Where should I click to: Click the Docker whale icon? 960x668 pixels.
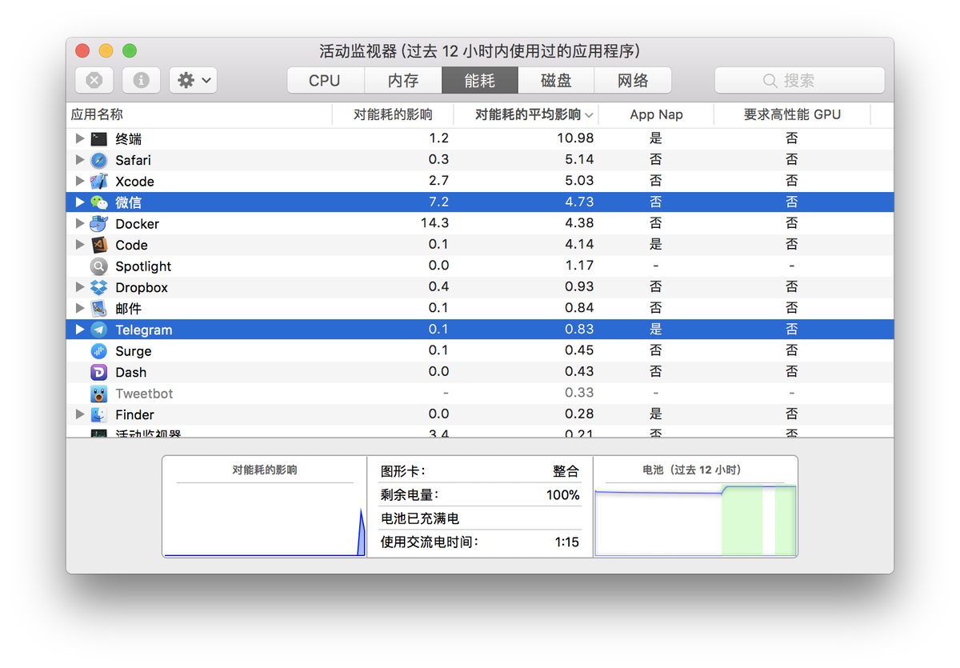[x=99, y=224]
